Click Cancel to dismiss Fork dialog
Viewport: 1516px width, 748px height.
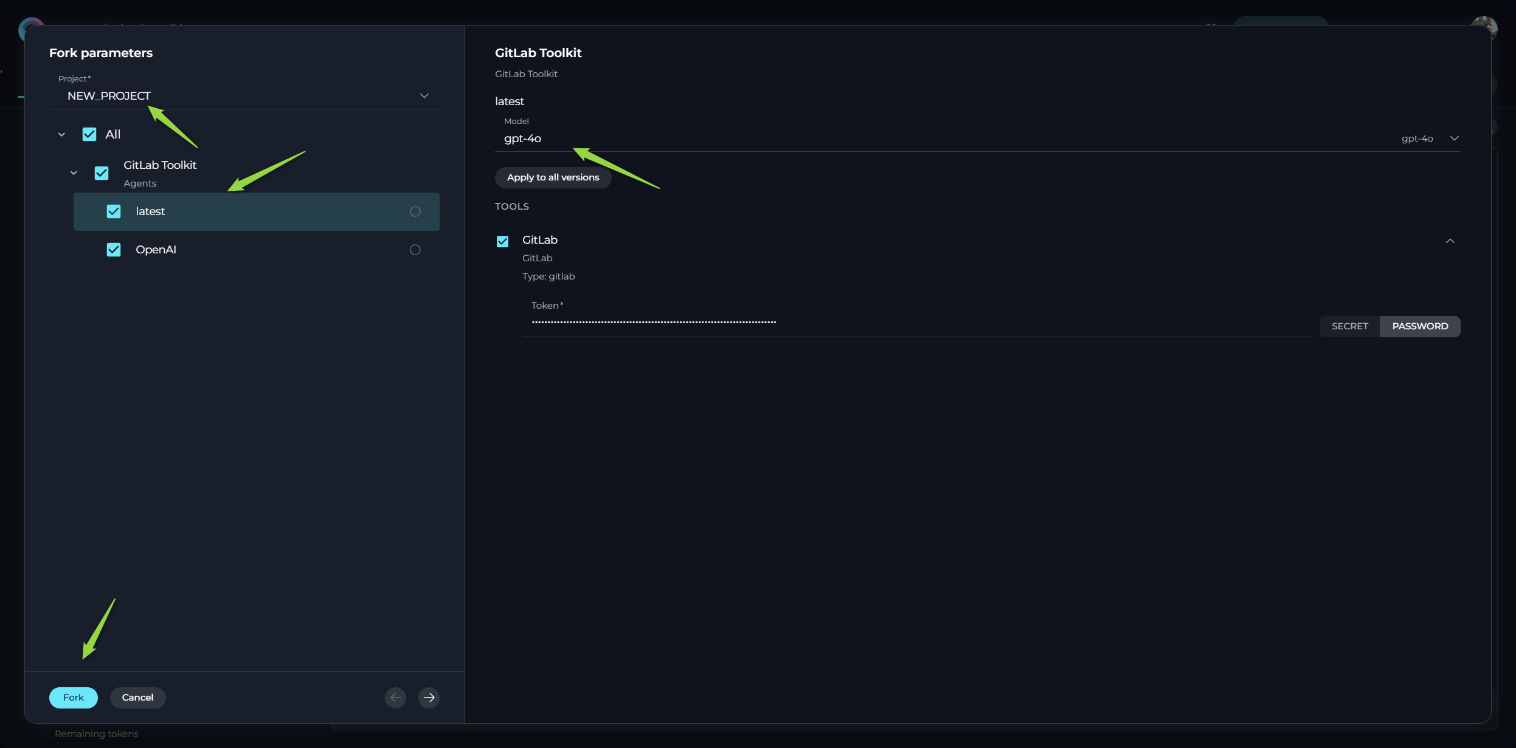(136, 697)
